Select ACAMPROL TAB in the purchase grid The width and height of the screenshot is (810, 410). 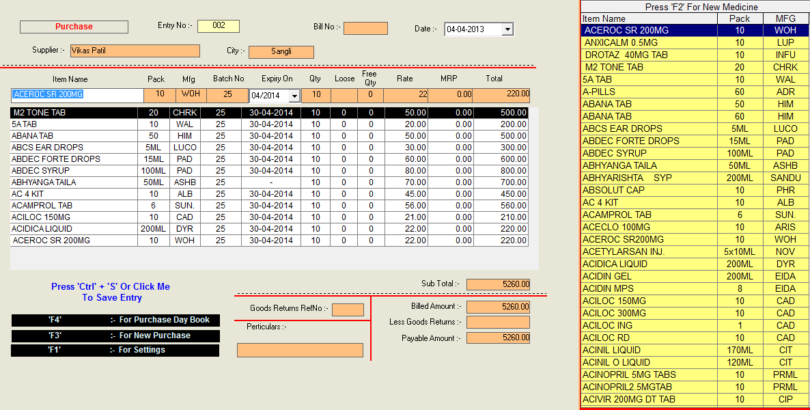[x=269, y=206]
